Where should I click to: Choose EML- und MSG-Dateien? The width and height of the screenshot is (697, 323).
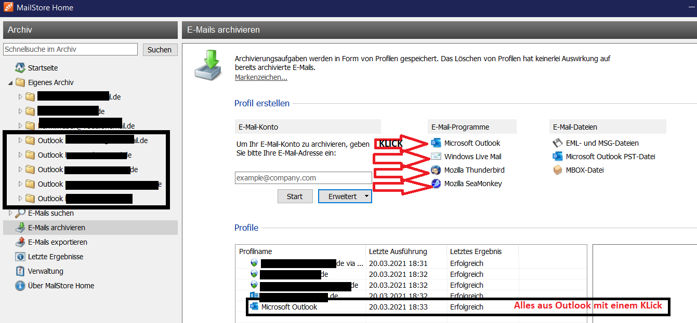click(602, 143)
